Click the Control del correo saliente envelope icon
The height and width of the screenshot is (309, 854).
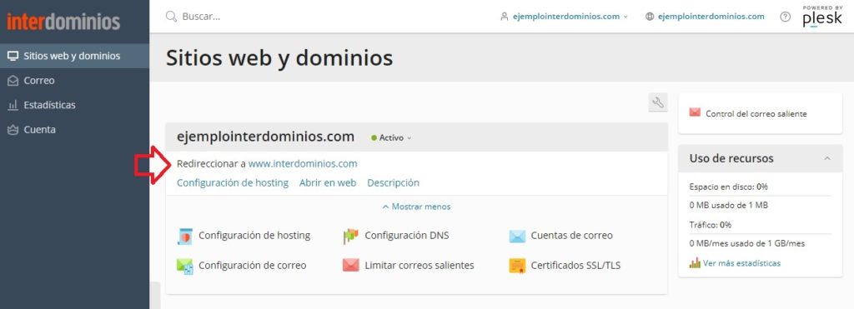click(x=695, y=112)
